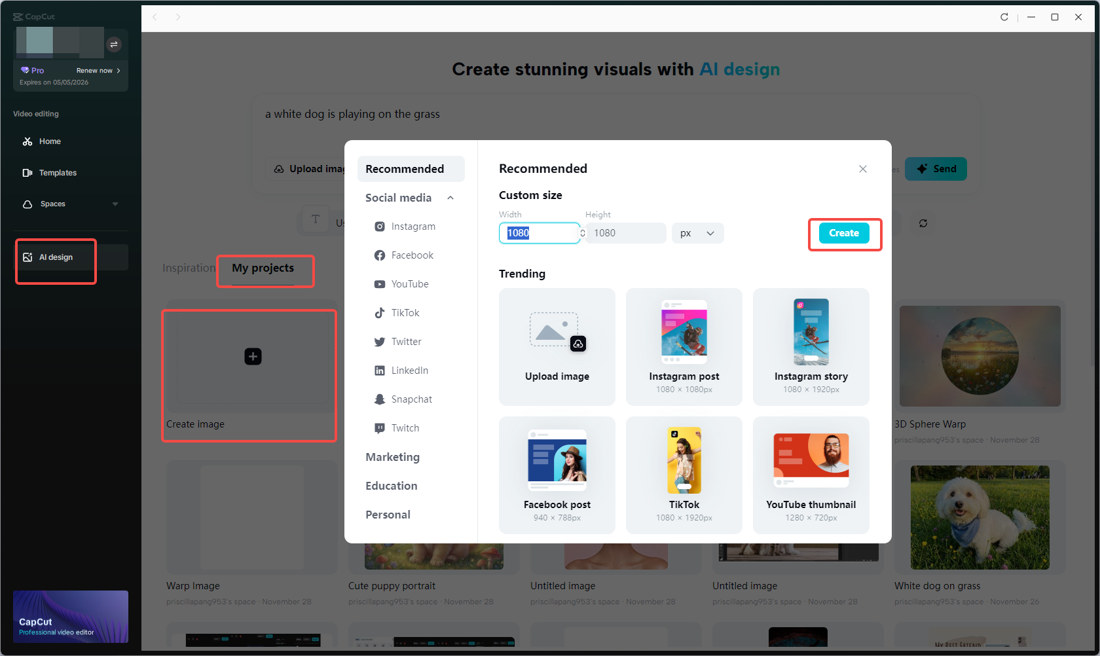Select the YouTube social media category

(411, 283)
